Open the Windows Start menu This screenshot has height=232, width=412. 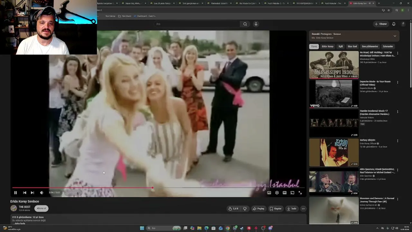click(142, 228)
